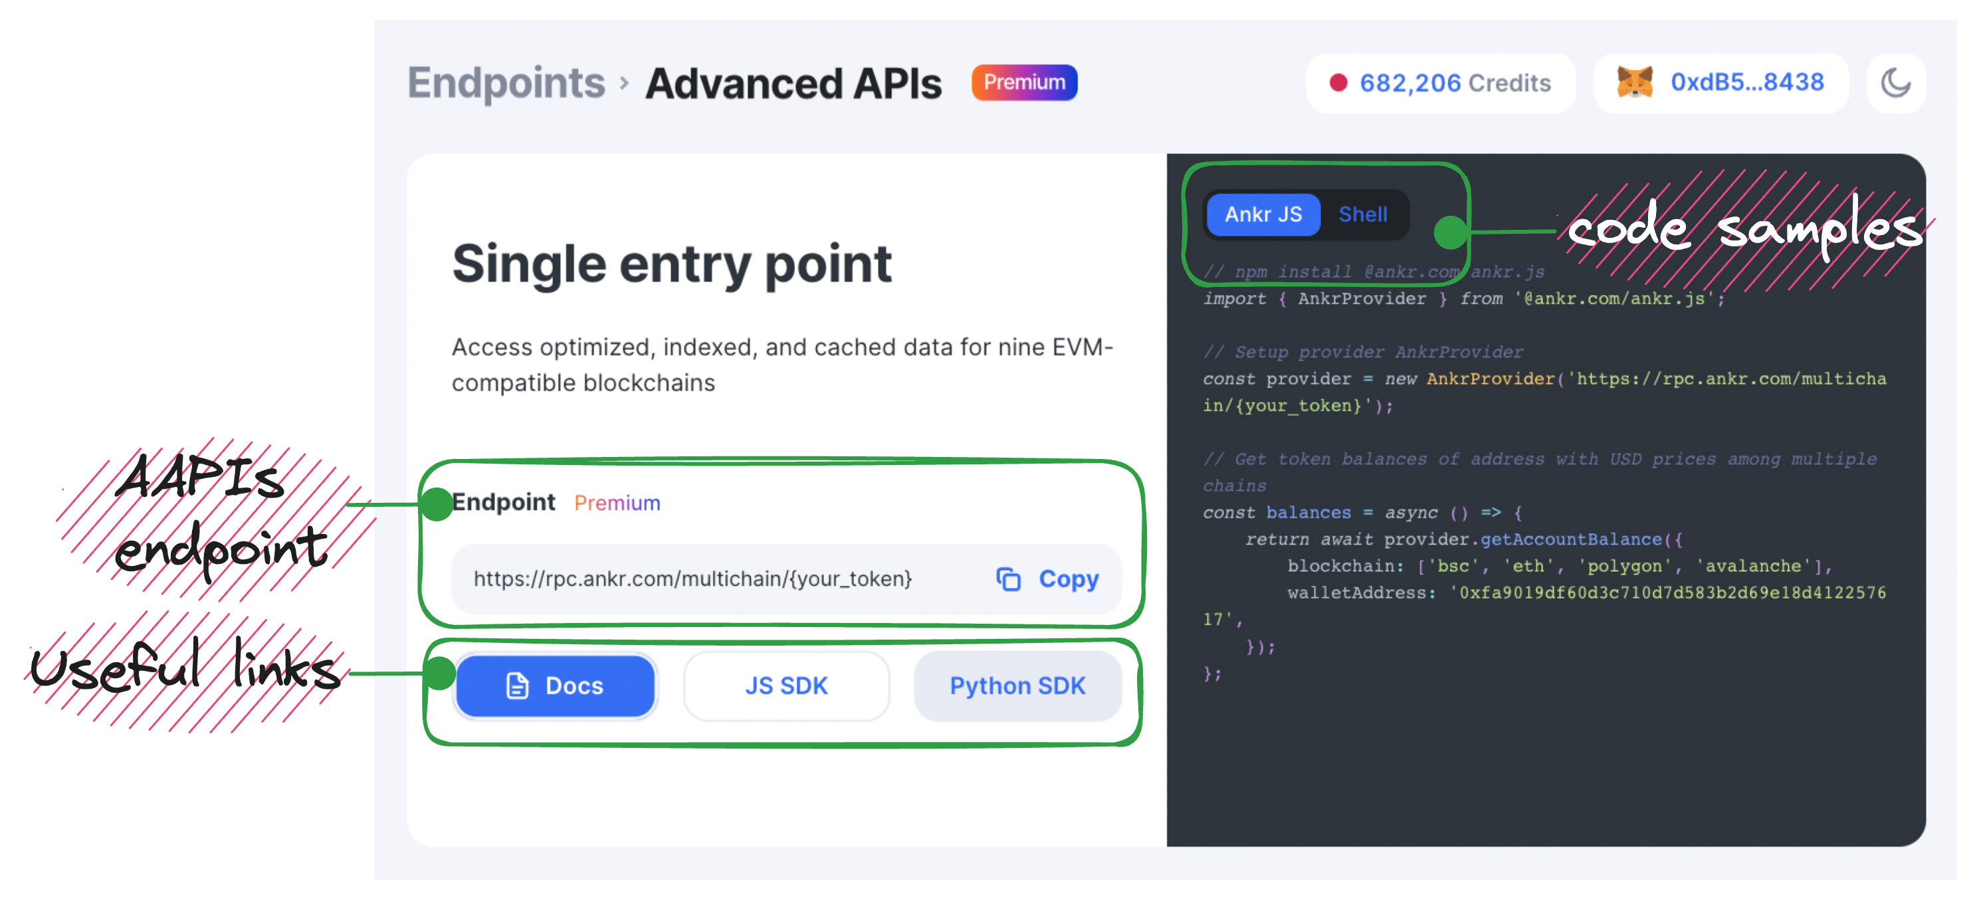1977x900 pixels.
Task: Click the getAccountBalance code line
Action: click(x=1463, y=539)
